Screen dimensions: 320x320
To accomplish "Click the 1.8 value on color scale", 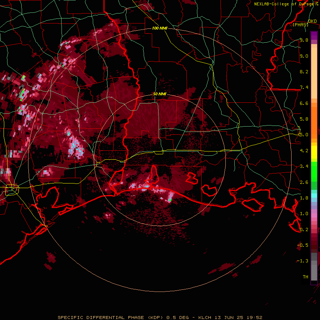I will (x=304, y=198).
